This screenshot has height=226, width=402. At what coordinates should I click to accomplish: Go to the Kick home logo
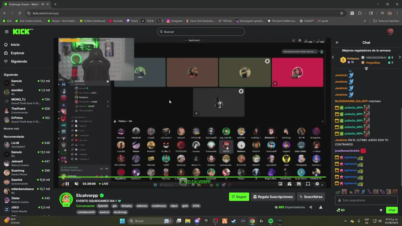pos(23,31)
